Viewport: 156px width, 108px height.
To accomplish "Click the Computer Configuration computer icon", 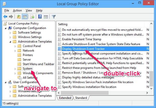I will click(x=10, y=28).
